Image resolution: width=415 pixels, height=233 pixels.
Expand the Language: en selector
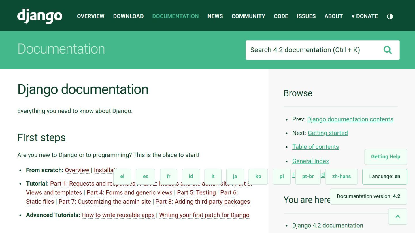click(x=385, y=177)
